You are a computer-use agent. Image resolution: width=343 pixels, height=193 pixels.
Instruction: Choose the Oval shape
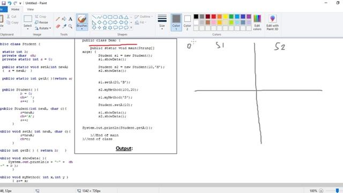105,17
